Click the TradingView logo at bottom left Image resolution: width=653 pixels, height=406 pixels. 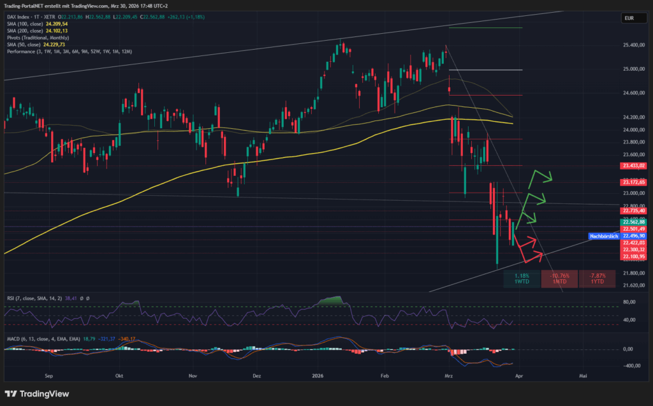pos(37,393)
